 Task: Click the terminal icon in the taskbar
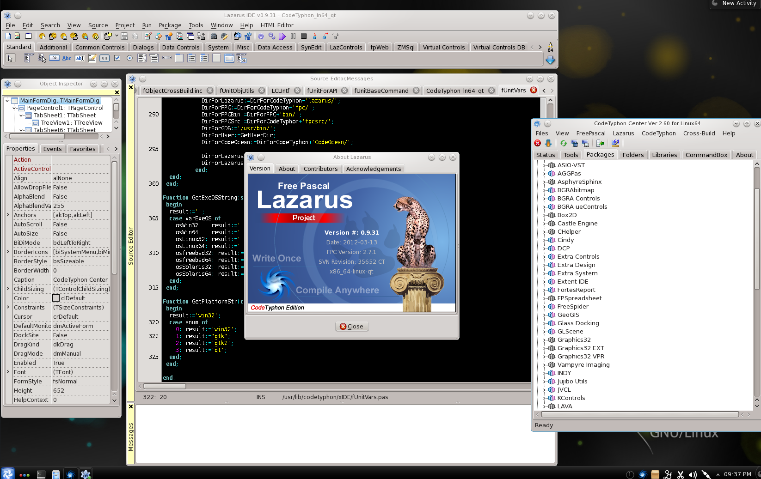(41, 474)
